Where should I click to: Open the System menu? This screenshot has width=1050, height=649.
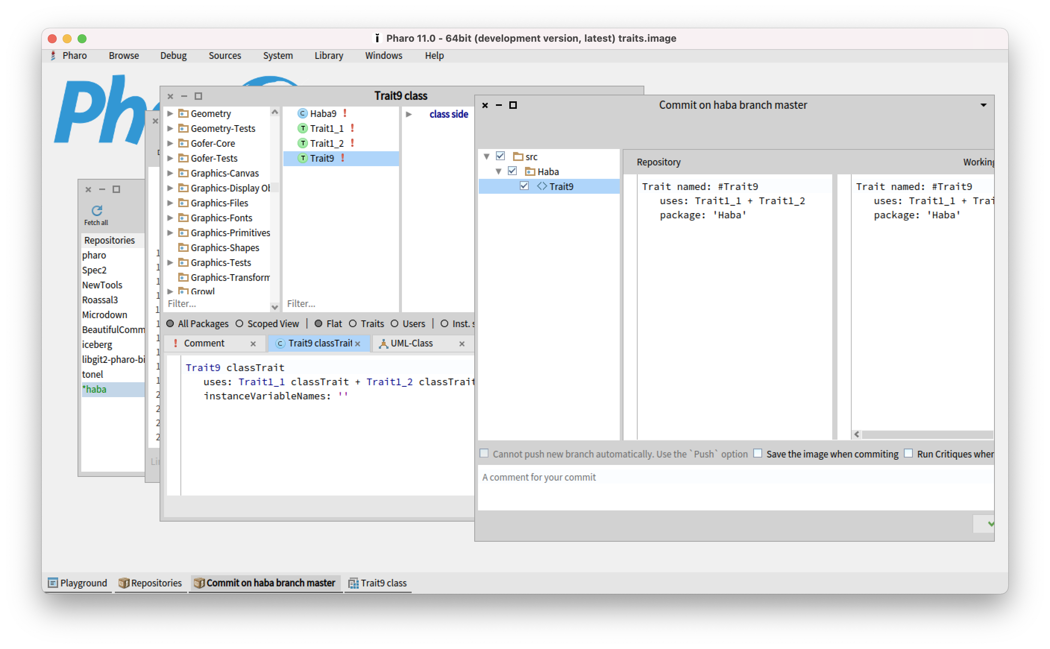[277, 56]
